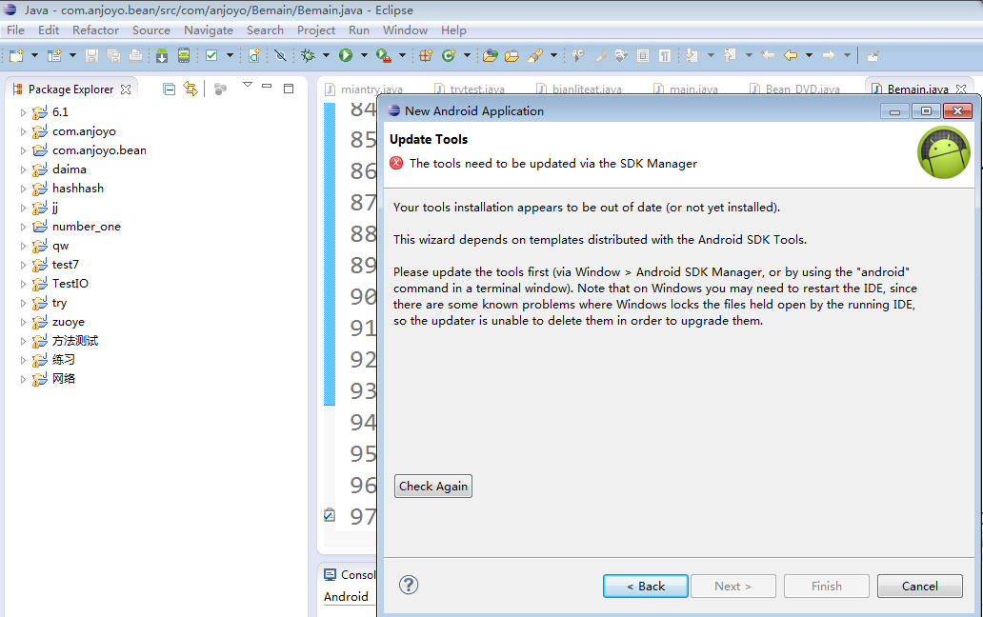Click the Open Task folder icon

coord(512,56)
